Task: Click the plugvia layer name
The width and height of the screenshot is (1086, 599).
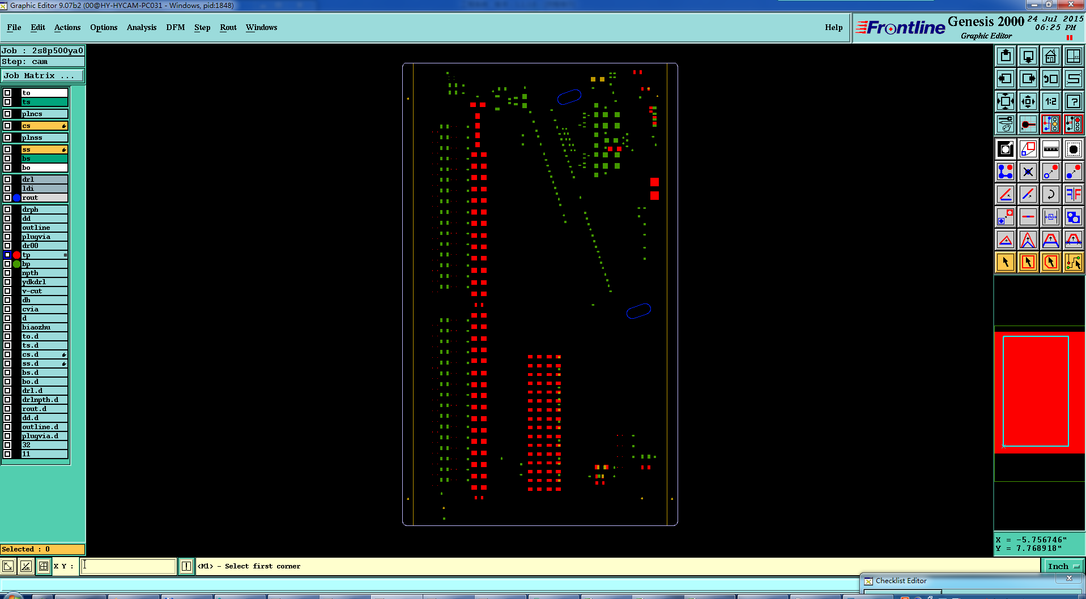Action: pyautogui.click(x=44, y=237)
